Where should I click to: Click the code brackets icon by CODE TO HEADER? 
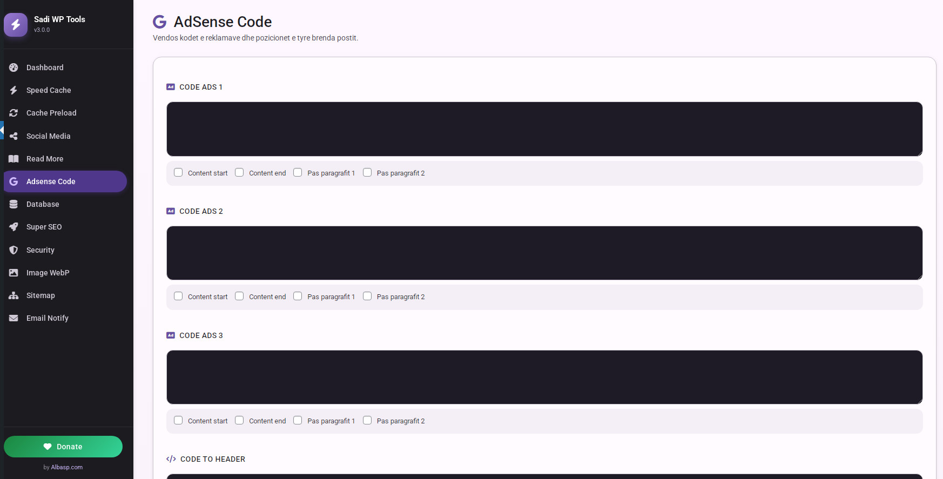[171, 459]
